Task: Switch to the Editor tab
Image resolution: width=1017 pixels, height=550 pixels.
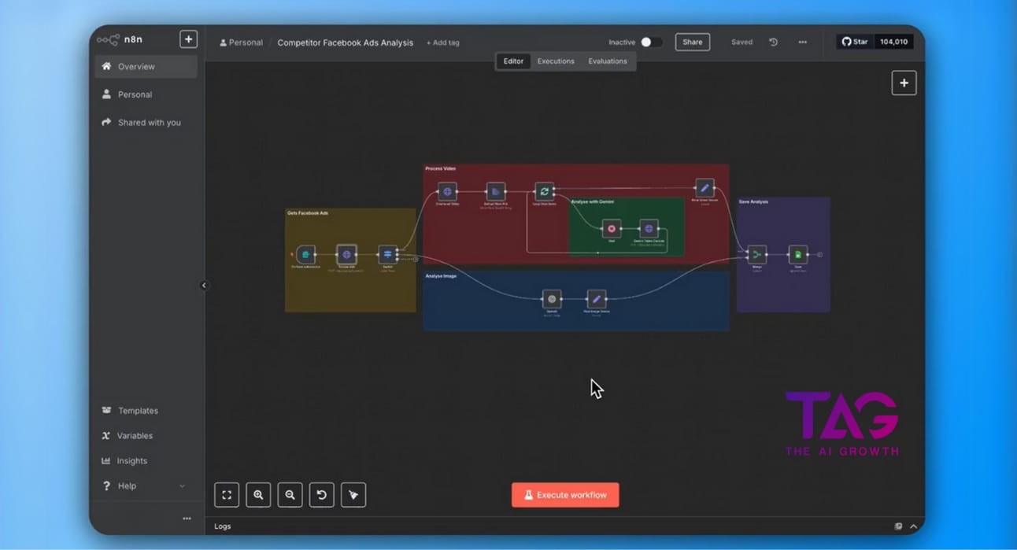Action: 513,61
